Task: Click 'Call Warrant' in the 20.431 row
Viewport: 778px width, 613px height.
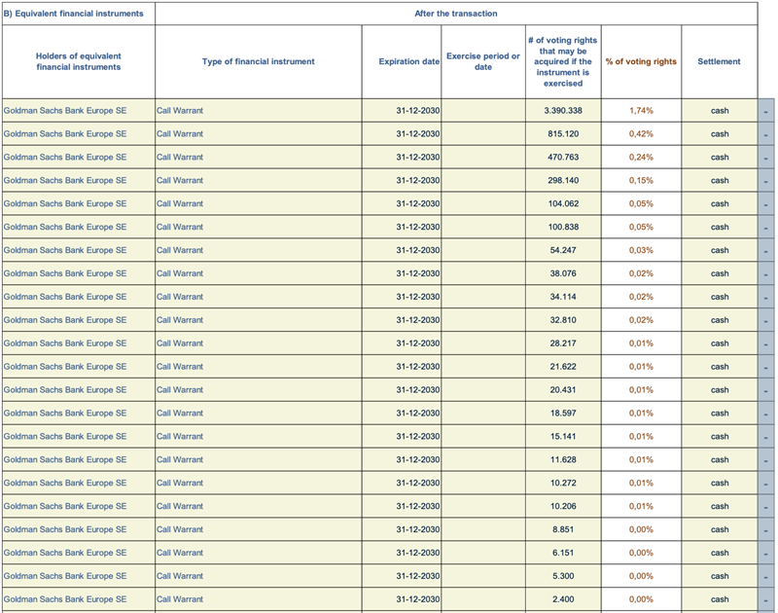Action: [180, 390]
